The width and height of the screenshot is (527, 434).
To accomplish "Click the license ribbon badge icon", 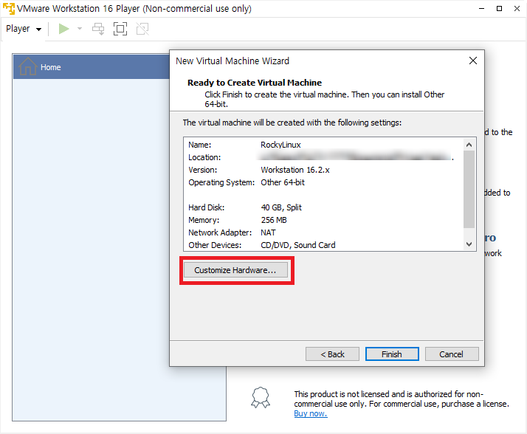I will pyautogui.click(x=261, y=397).
